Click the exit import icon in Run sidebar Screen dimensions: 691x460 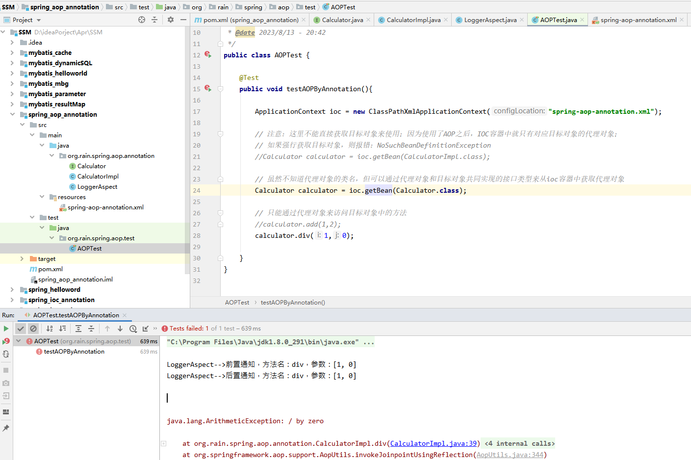pyautogui.click(x=6, y=396)
